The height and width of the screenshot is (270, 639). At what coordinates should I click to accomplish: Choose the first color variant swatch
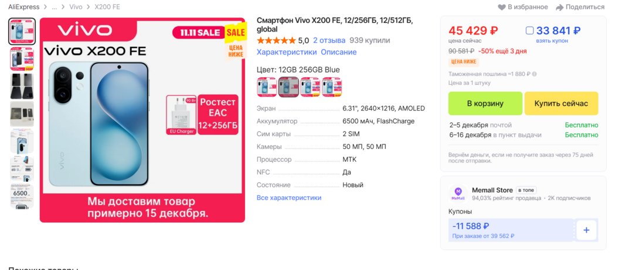point(267,87)
